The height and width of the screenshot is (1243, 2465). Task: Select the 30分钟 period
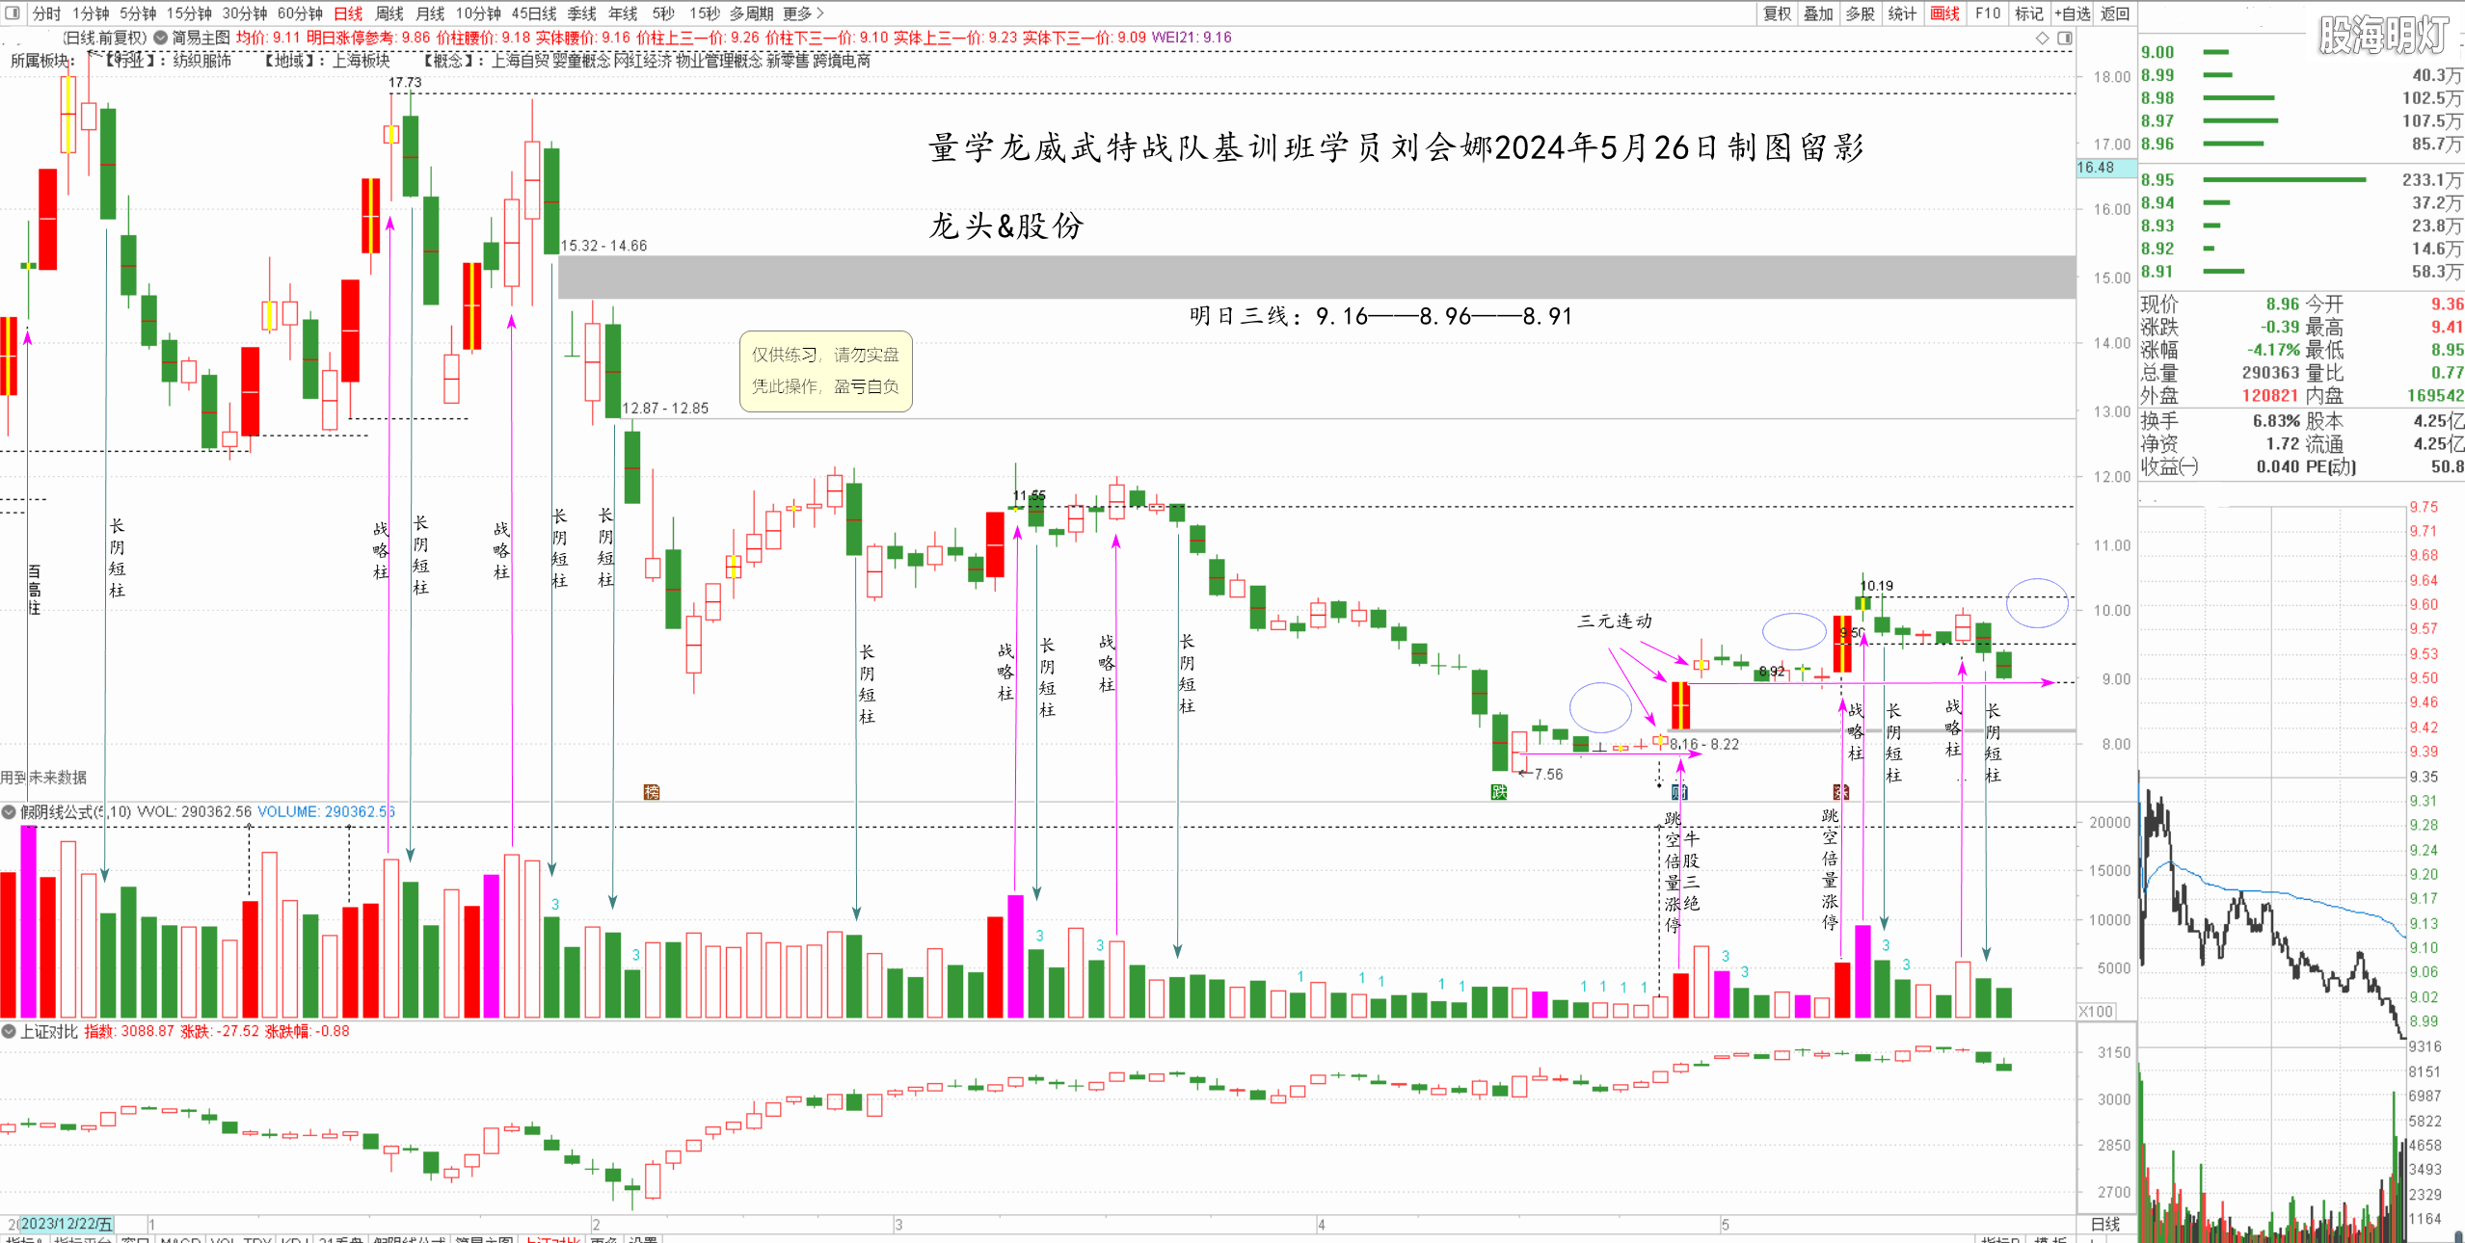[245, 13]
